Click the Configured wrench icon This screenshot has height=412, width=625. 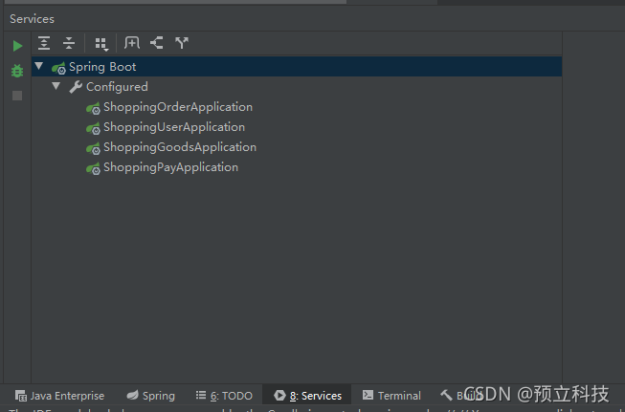click(x=76, y=87)
